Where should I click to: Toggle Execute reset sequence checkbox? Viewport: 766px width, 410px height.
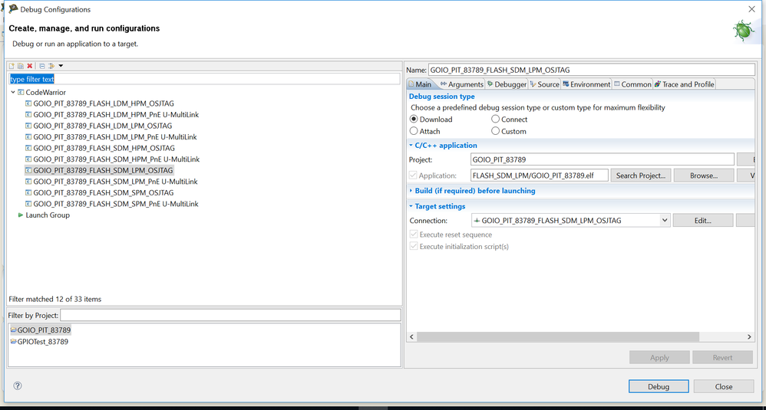tap(414, 235)
